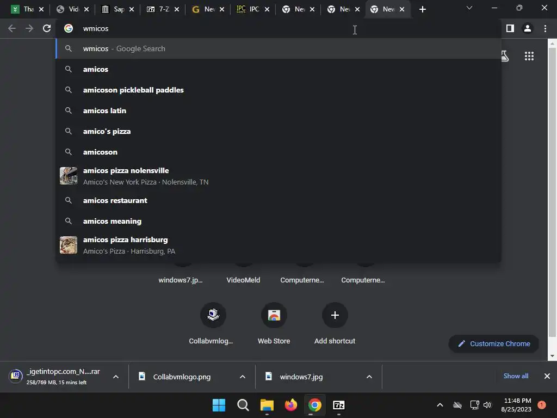Open Chrome three-dot menu
The width and height of the screenshot is (557, 418).
click(545, 28)
